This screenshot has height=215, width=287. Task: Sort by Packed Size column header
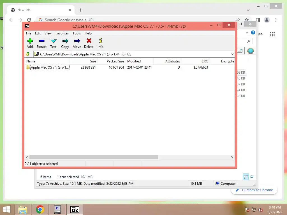pyautogui.click(x=111, y=61)
